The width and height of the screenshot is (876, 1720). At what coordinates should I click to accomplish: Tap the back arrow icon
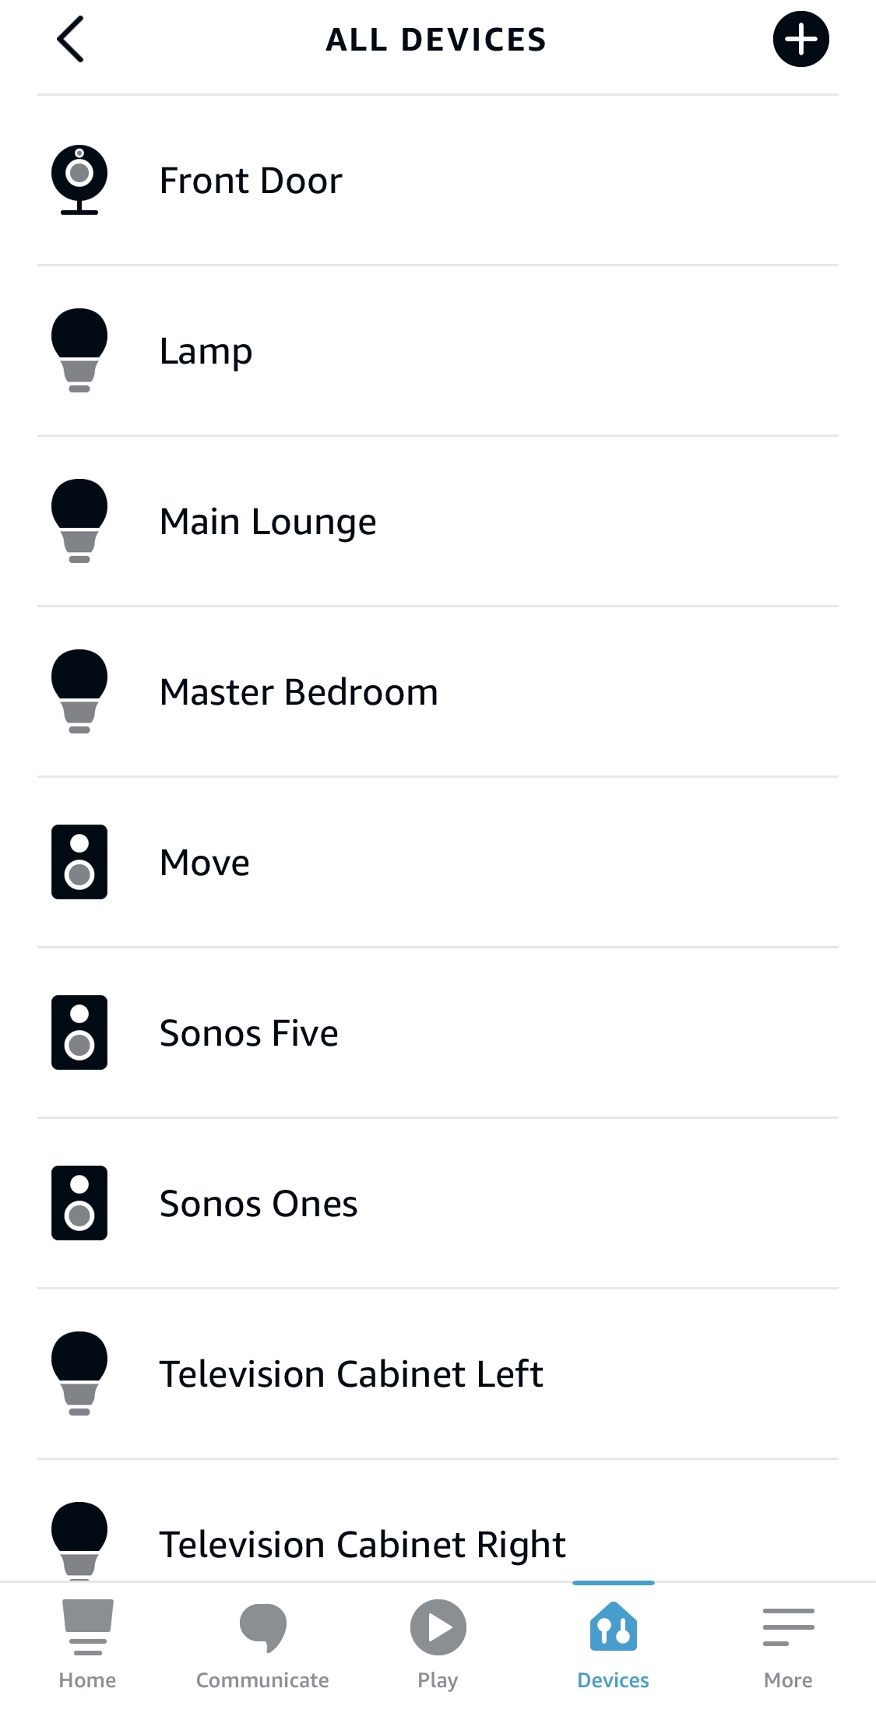click(70, 40)
